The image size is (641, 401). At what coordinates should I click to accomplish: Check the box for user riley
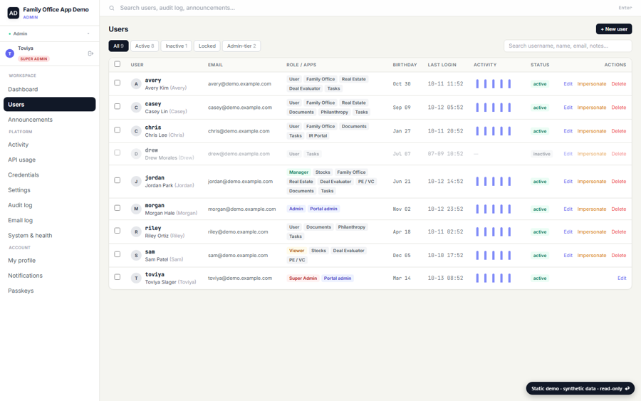(118, 231)
